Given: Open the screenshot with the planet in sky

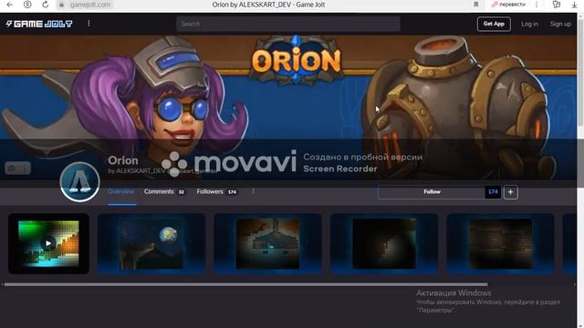Looking at the screenshot, I should [151, 243].
